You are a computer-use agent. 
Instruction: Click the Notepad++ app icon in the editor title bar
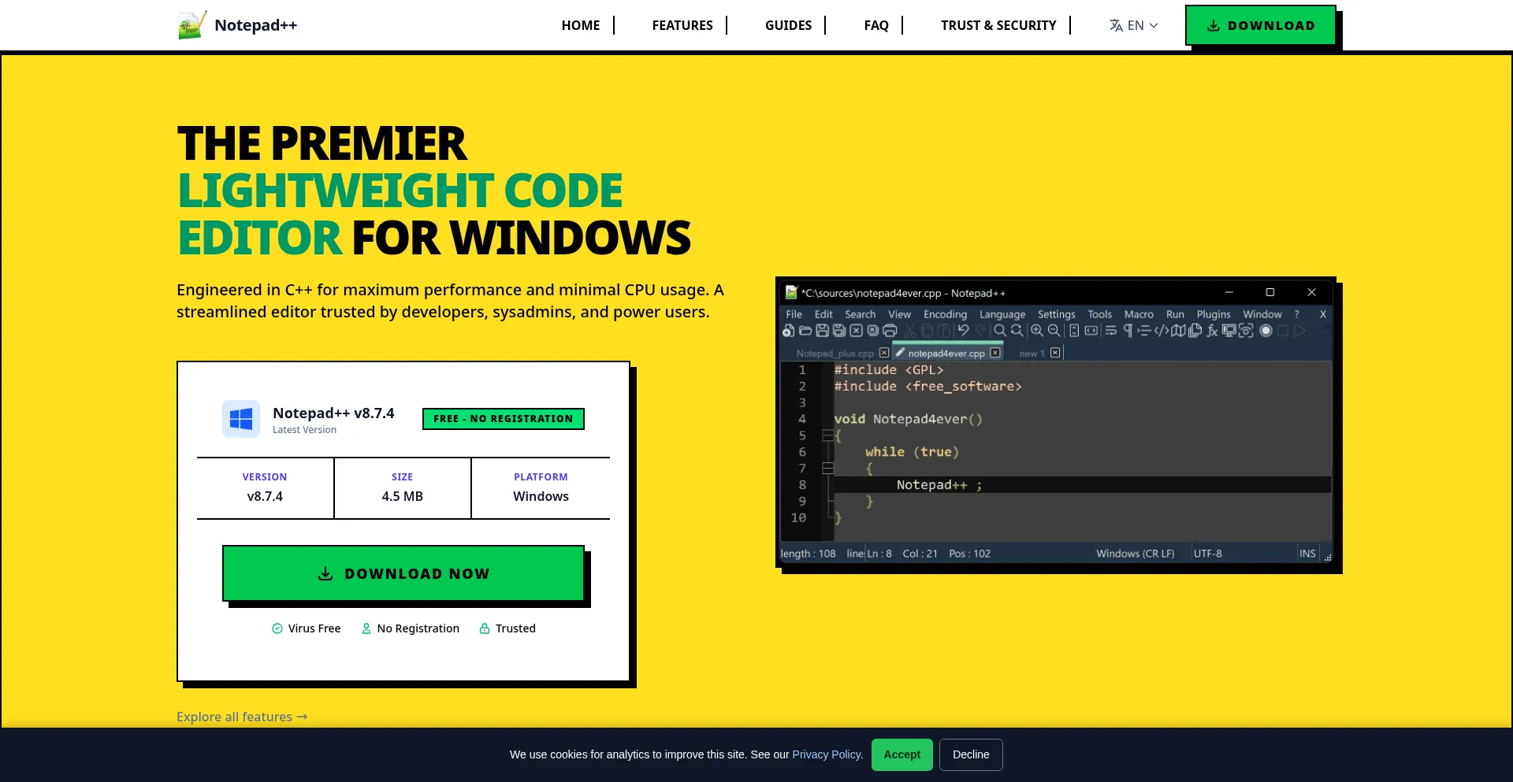tap(791, 293)
